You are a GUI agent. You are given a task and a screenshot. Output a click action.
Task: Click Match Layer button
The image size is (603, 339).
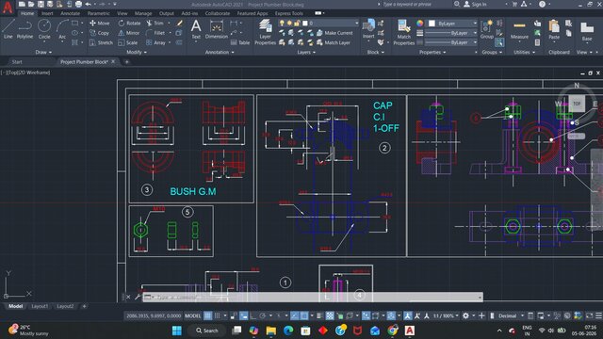tap(333, 42)
